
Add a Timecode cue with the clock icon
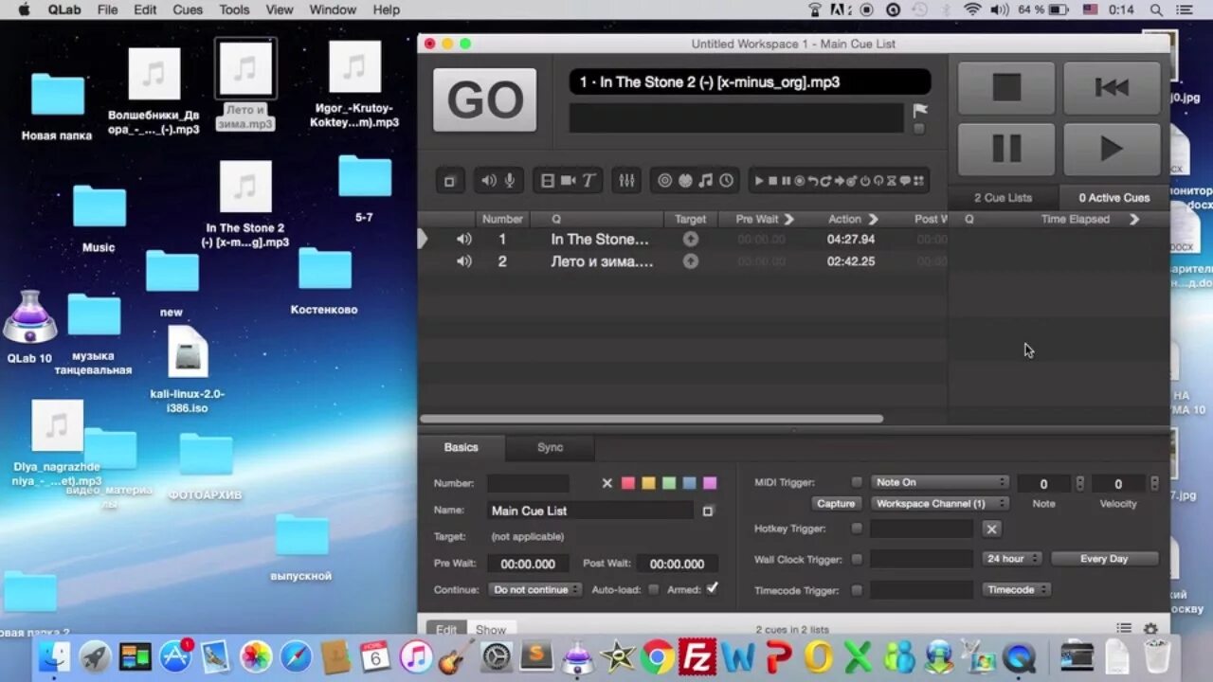726,180
